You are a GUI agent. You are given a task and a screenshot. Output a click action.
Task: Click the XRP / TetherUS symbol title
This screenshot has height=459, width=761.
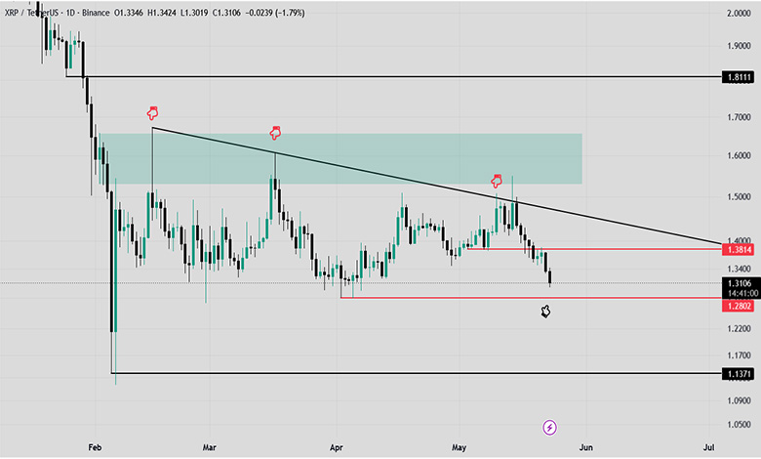[30, 13]
